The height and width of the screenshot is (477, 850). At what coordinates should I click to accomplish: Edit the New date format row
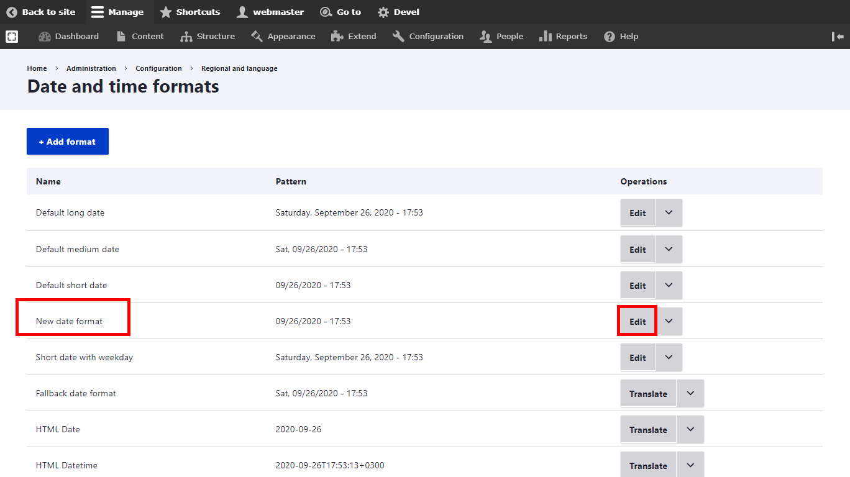click(637, 321)
